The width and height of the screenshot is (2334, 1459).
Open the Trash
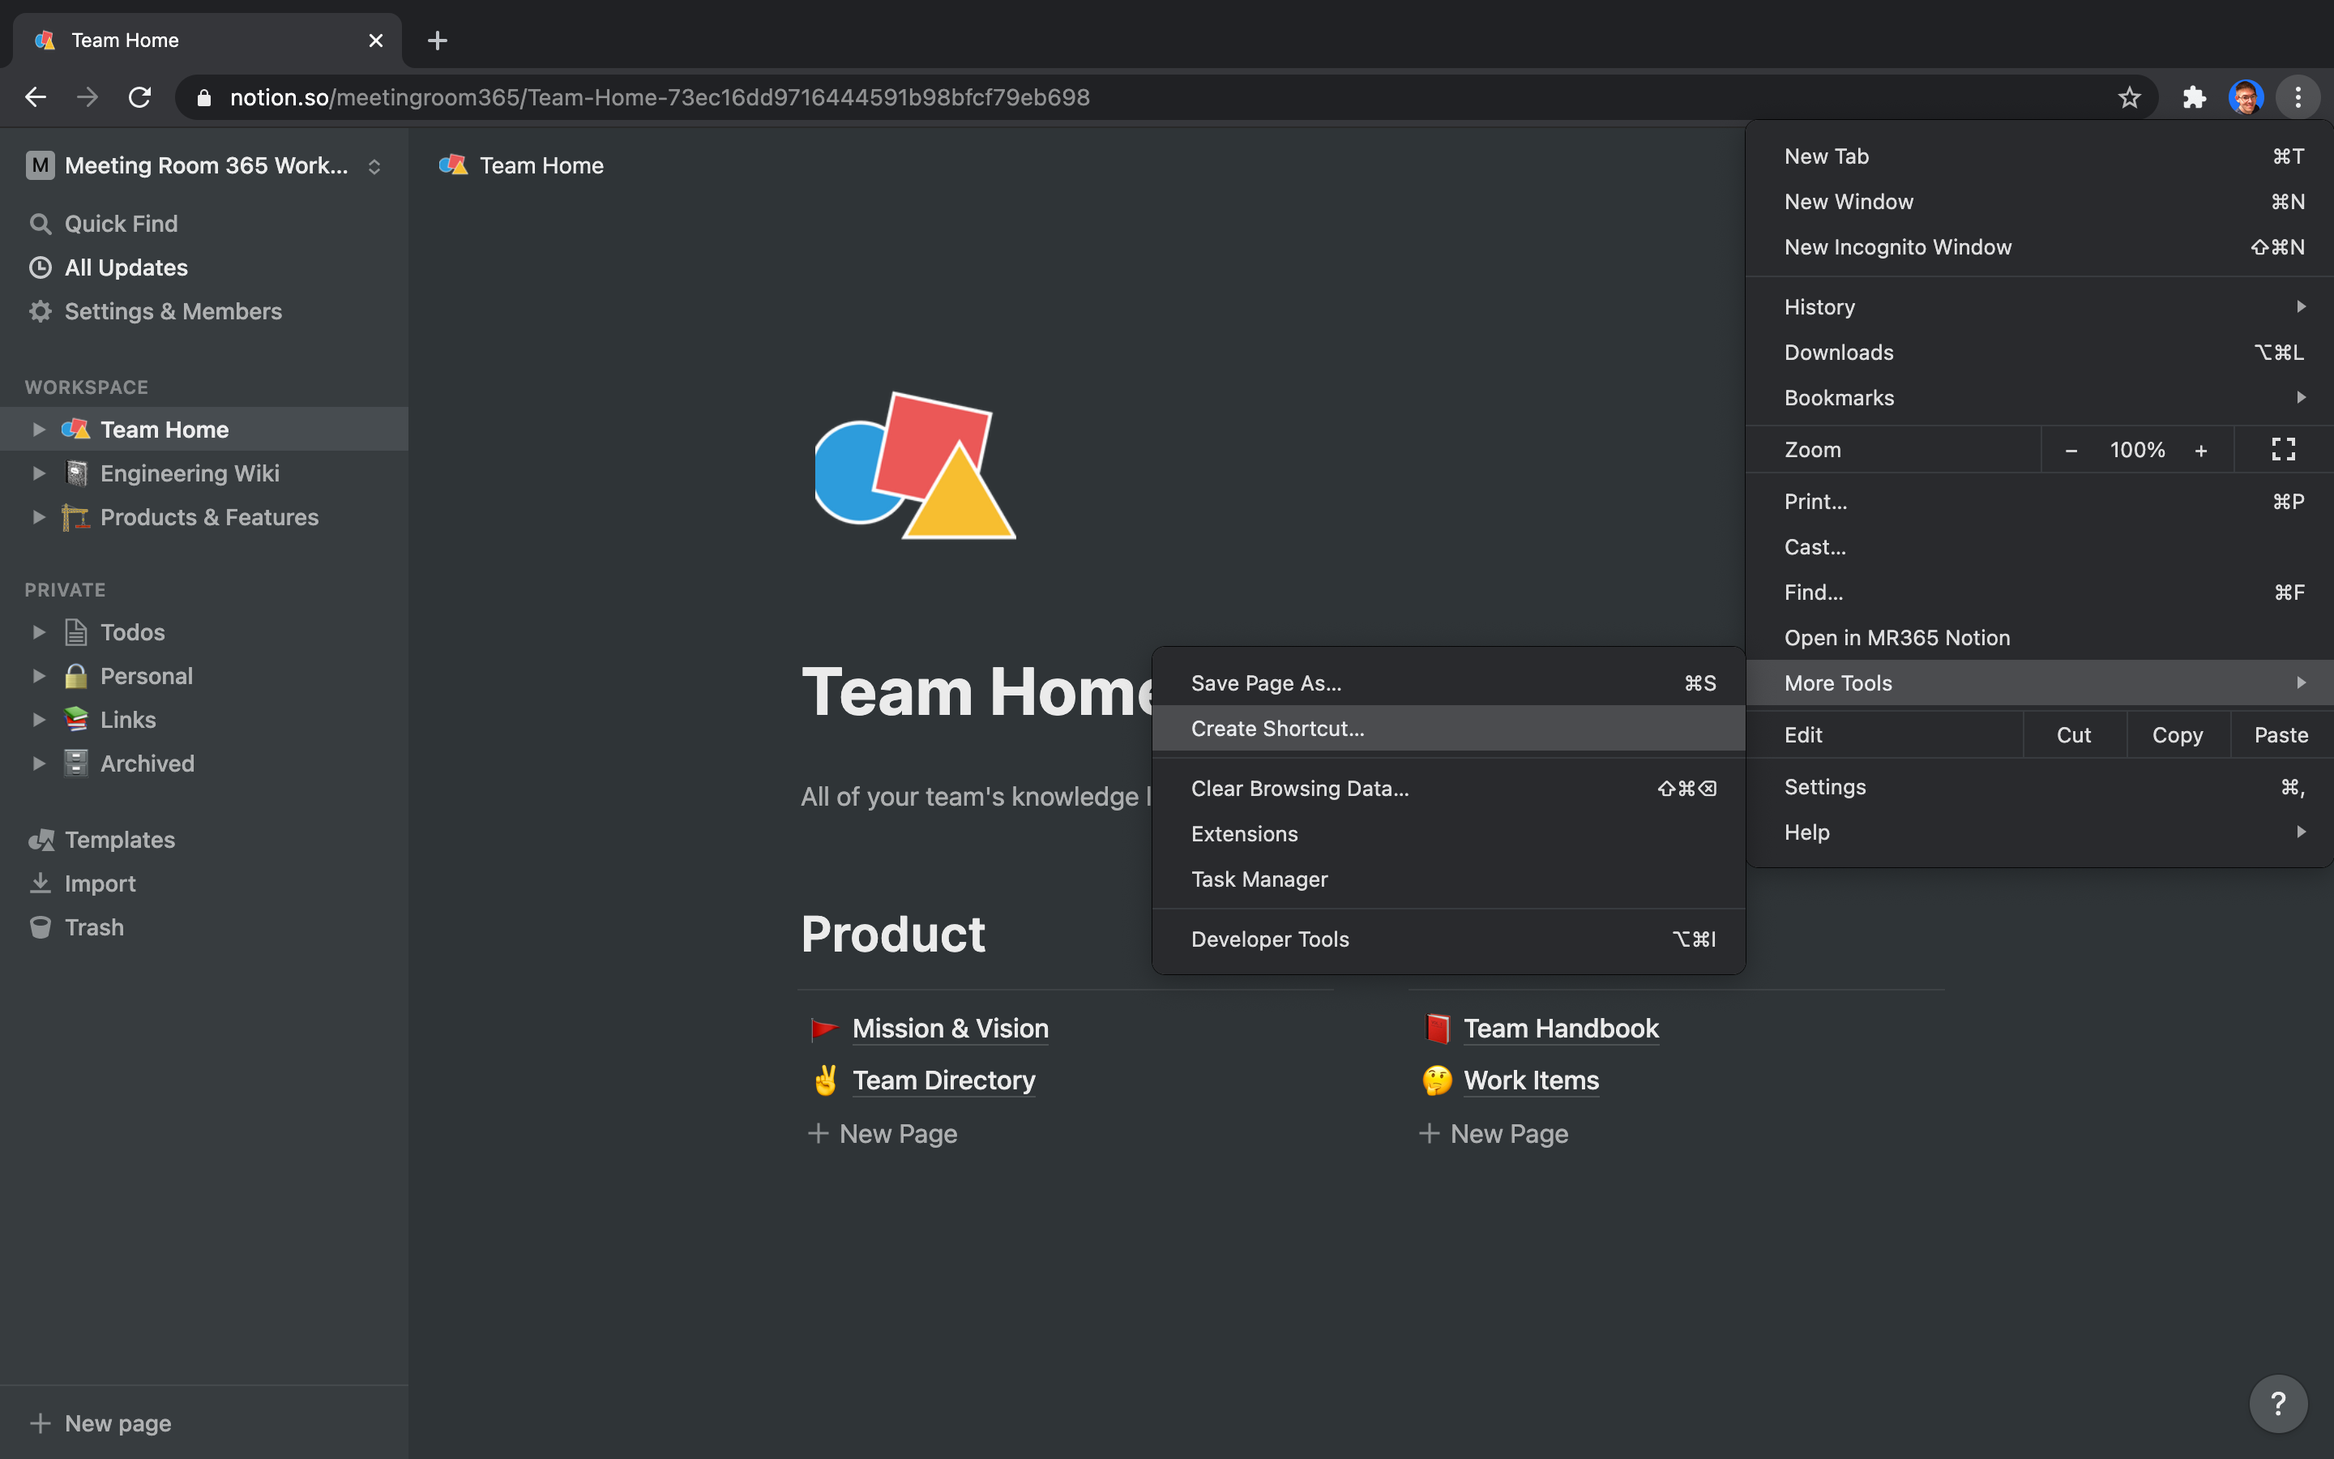[92, 926]
